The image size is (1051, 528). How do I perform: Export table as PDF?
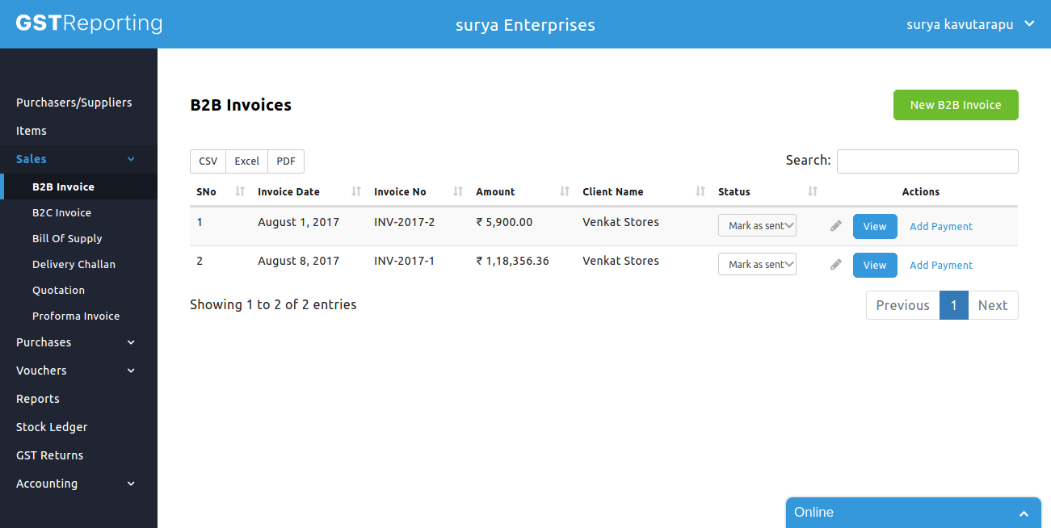click(286, 161)
